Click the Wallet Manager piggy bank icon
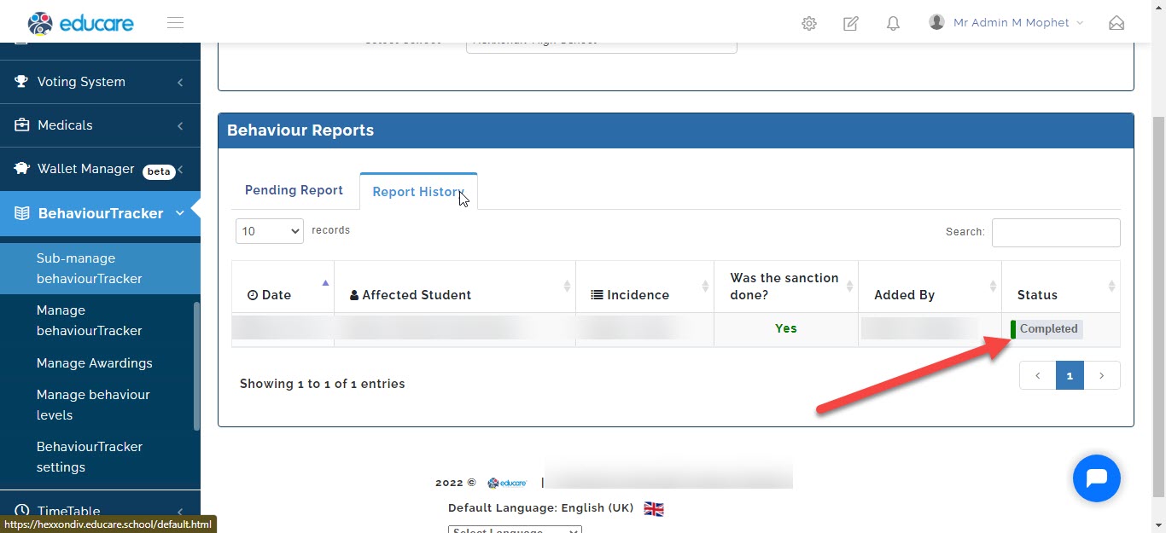 (x=22, y=169)
